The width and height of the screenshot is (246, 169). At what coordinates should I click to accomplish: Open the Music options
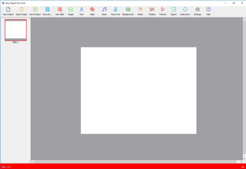click(104, 11)
